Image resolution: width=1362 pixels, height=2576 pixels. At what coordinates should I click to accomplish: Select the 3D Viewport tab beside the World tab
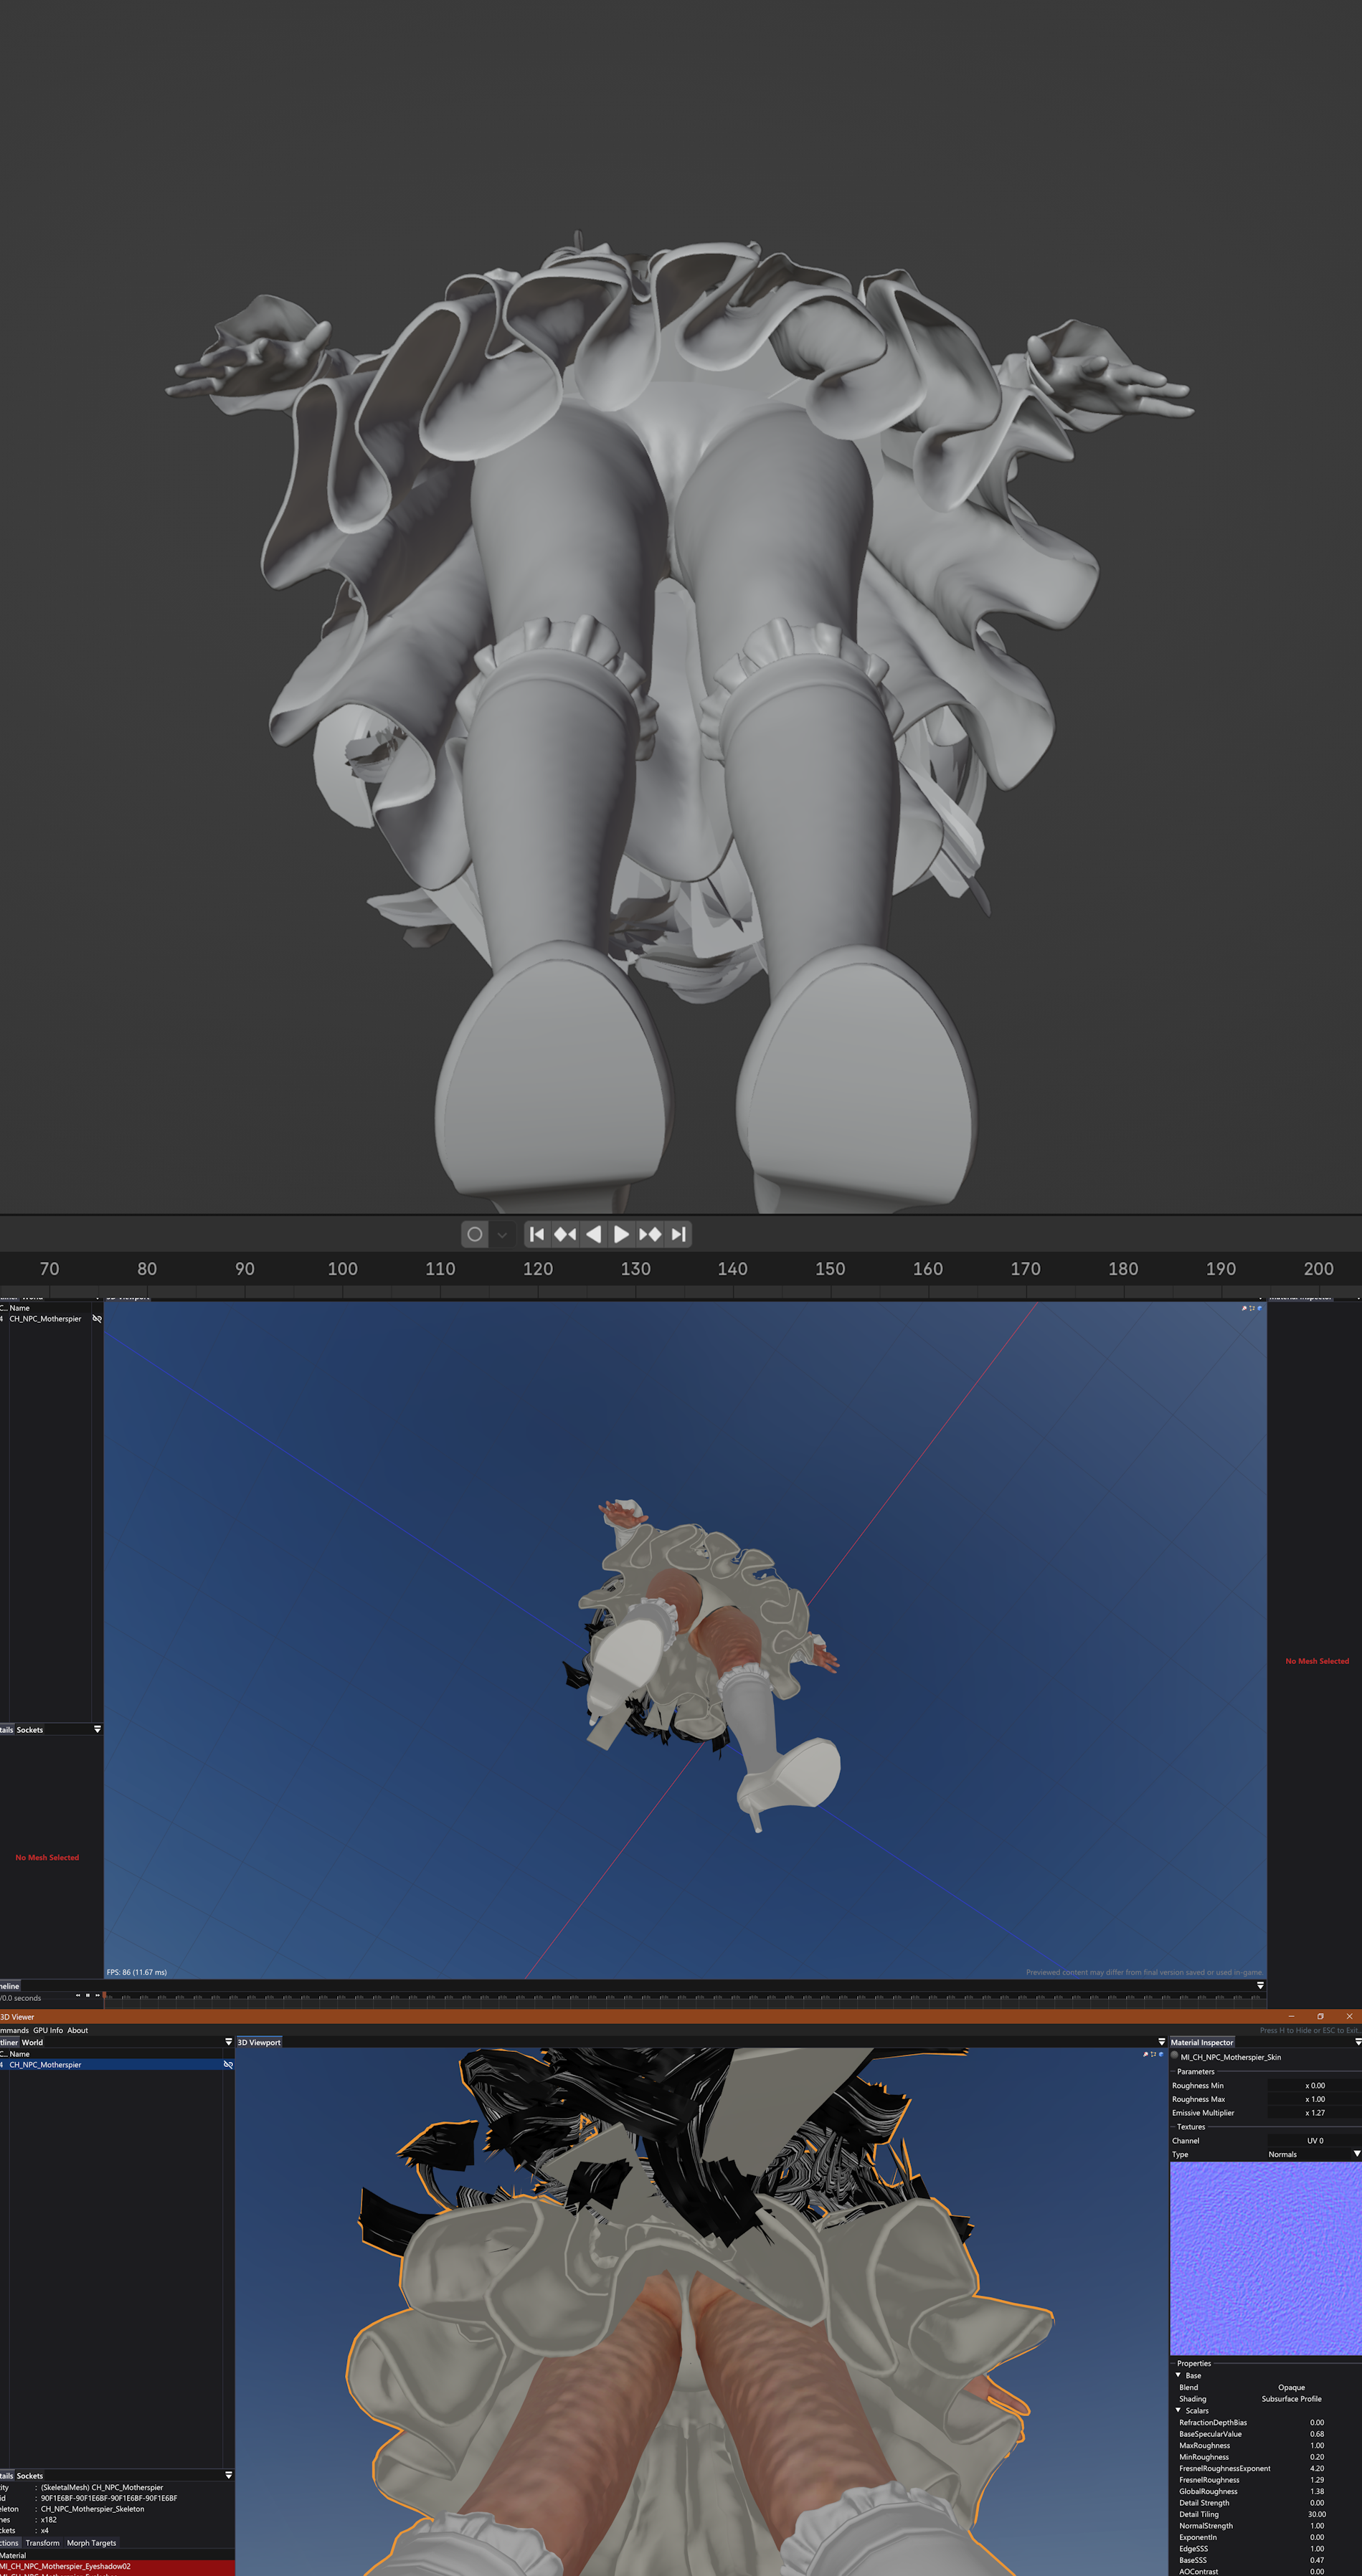coord(259,2043)
